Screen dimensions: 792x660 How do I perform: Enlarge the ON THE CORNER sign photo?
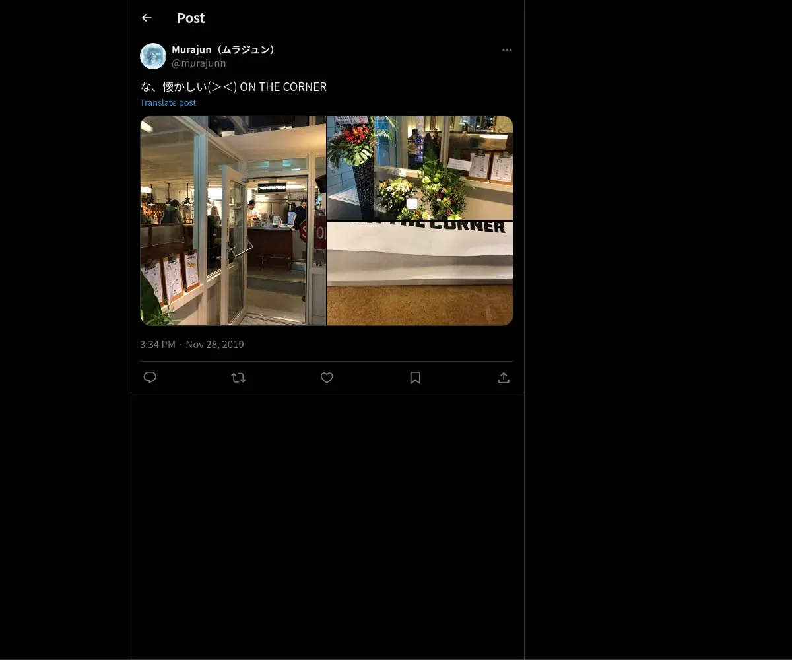420,273
